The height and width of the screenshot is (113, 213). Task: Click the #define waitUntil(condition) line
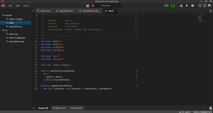(58, 71)
